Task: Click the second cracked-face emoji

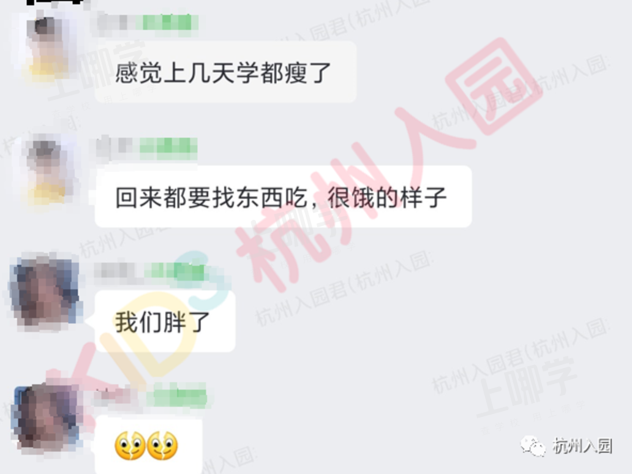Action: [162, 445]
